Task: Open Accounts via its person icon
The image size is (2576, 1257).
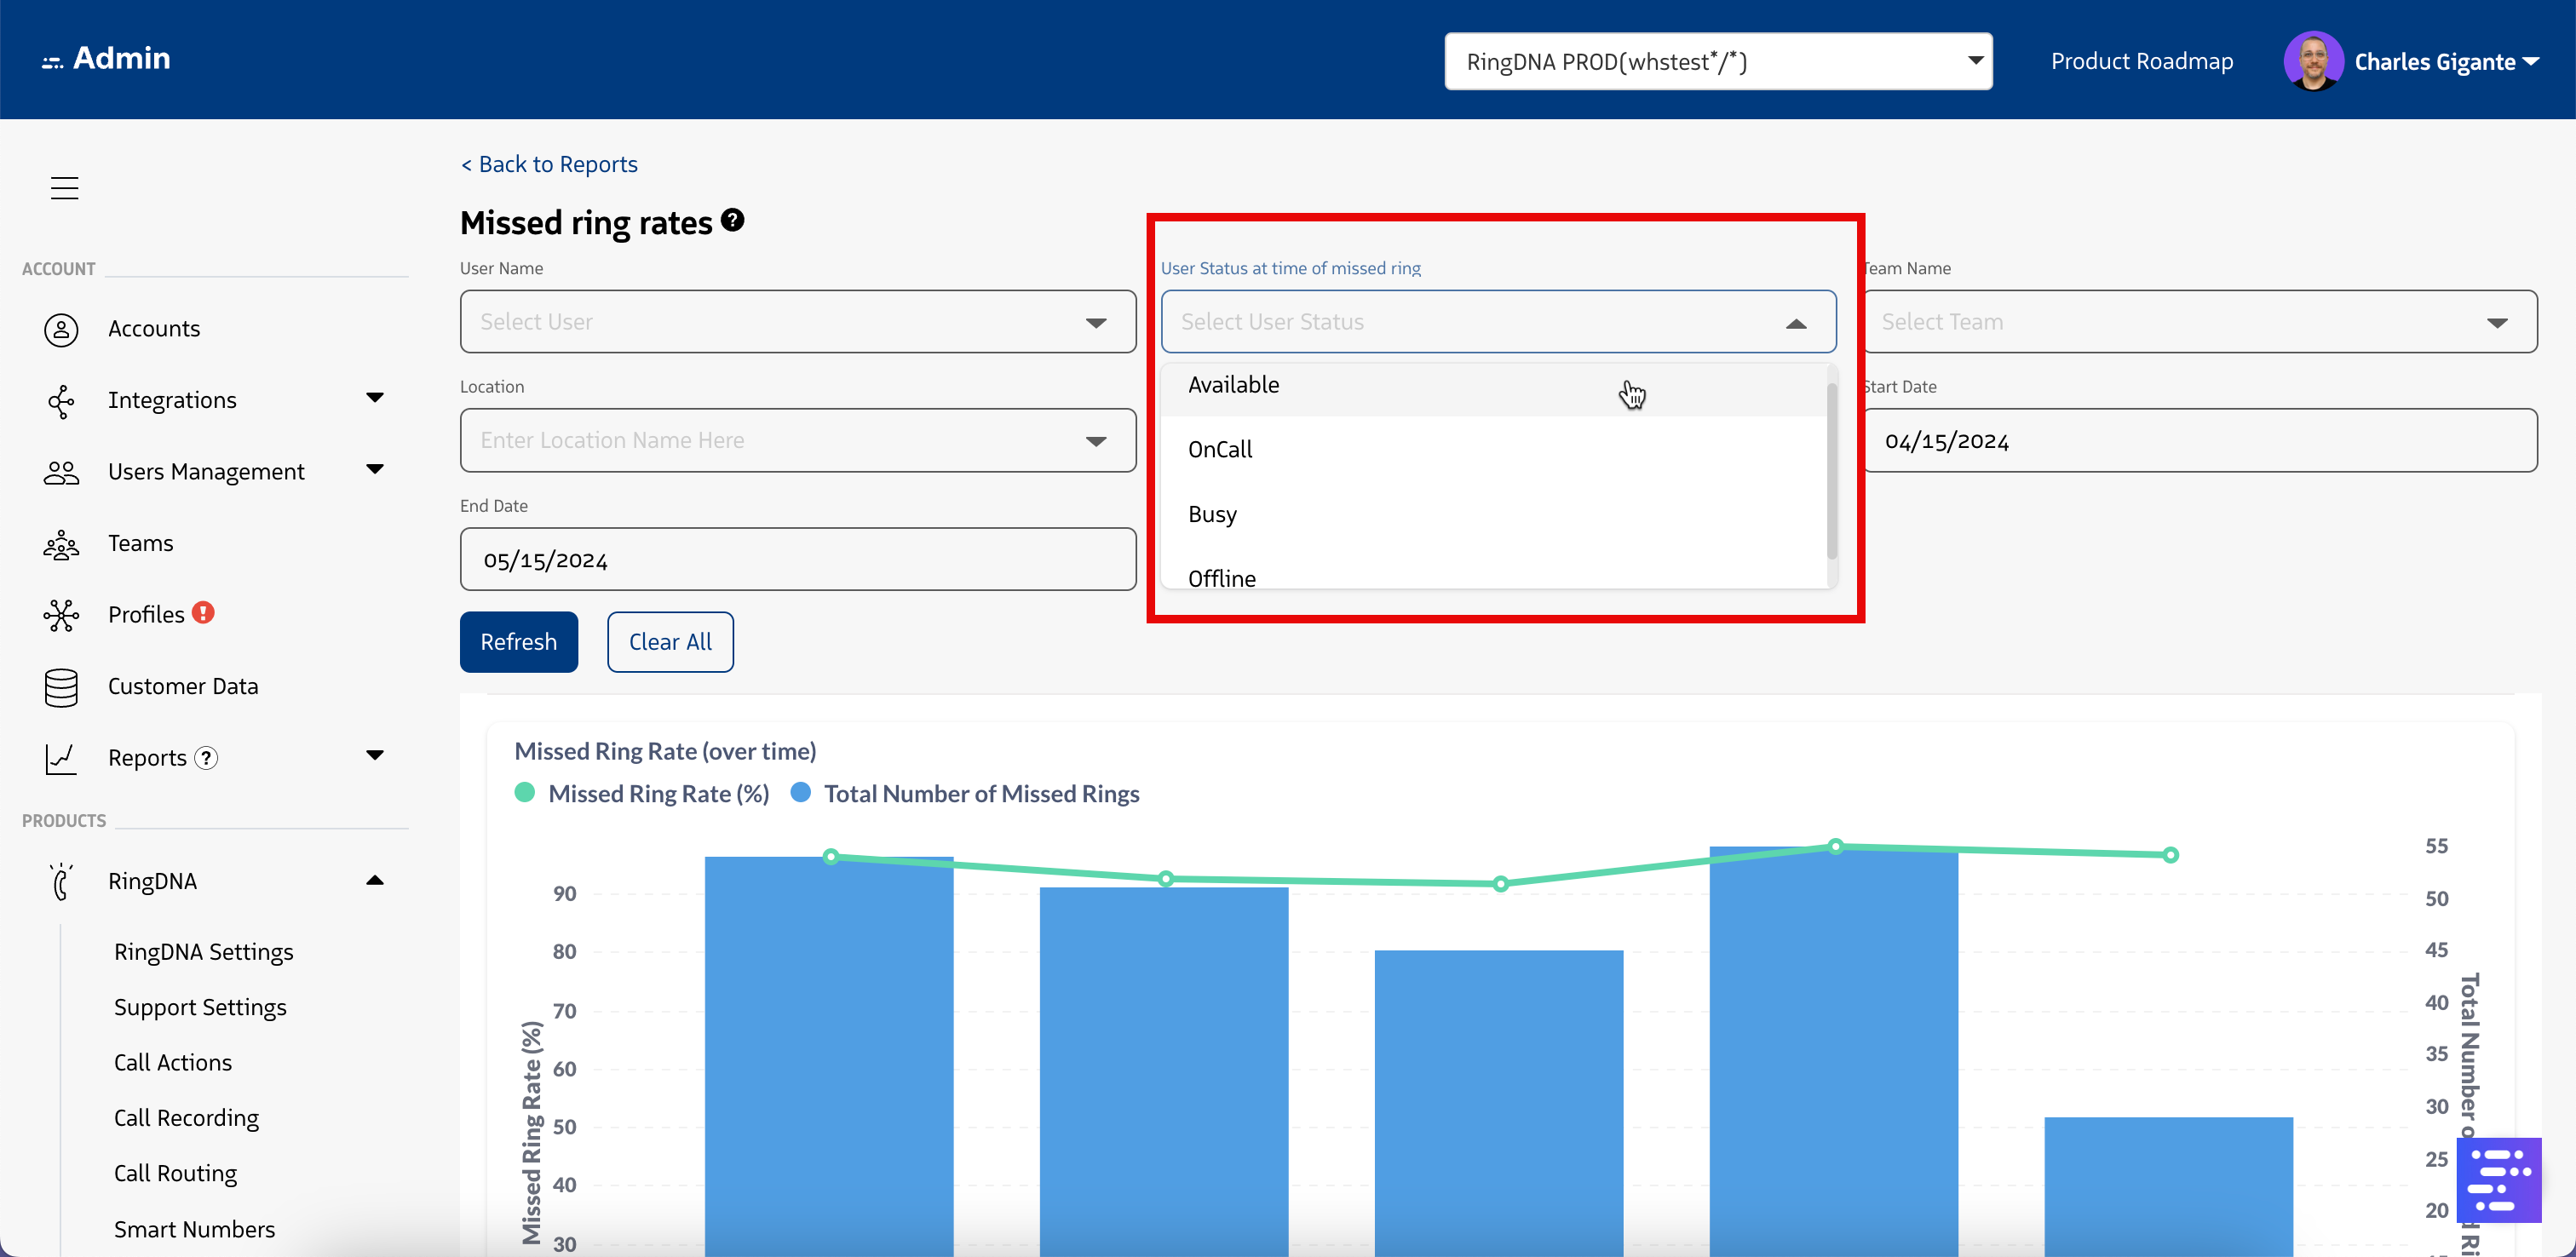Action: [x=61, y=329]
